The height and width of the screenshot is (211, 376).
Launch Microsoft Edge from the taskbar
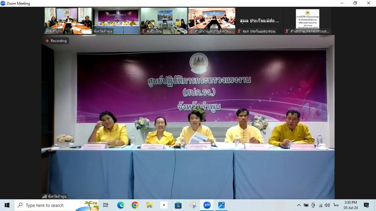click(121, 205)
